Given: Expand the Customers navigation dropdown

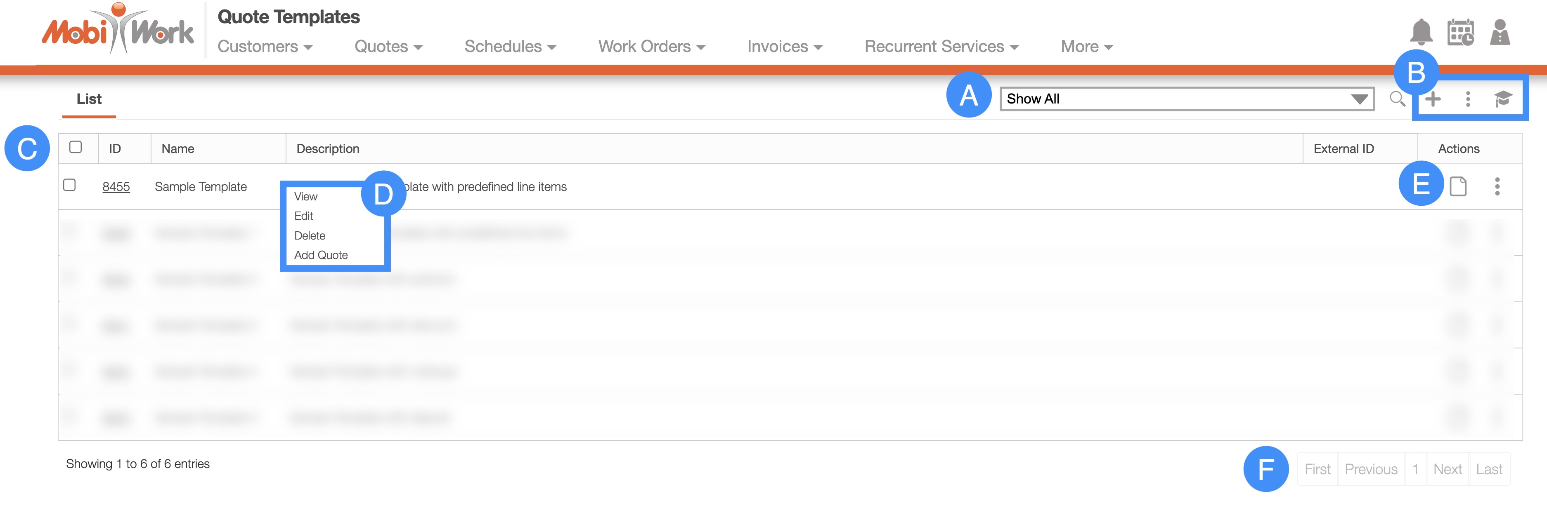Looking at the screenshot, I should pyautogui.click(x=265, y=46).
